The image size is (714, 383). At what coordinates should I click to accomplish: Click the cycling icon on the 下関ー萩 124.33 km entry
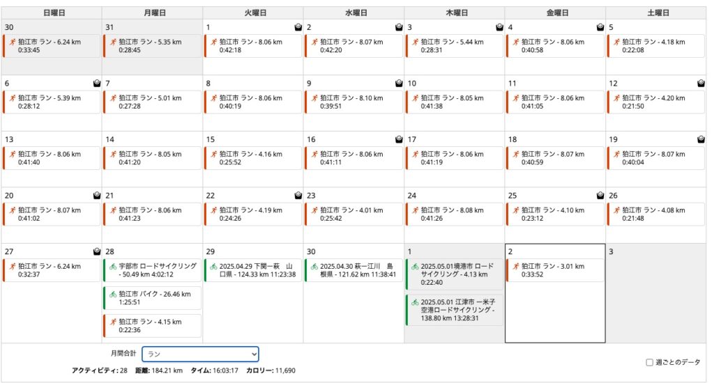click(x=213, y=266)
